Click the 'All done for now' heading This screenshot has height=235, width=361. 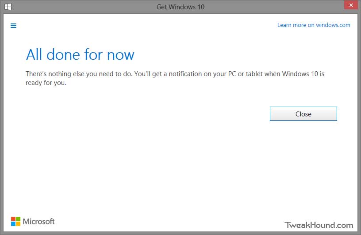pyautogui.click(x=80, y=54)
